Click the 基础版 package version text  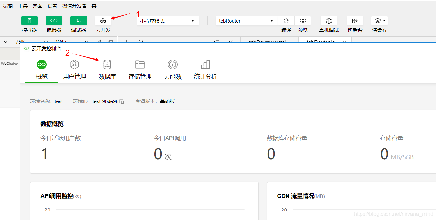tap(168, 101)
